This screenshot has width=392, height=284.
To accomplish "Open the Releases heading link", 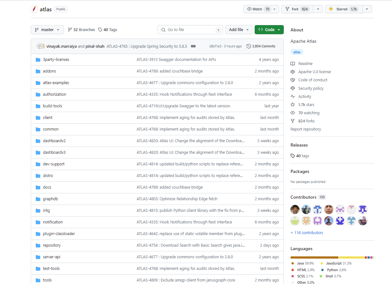I will click(299, 145).
